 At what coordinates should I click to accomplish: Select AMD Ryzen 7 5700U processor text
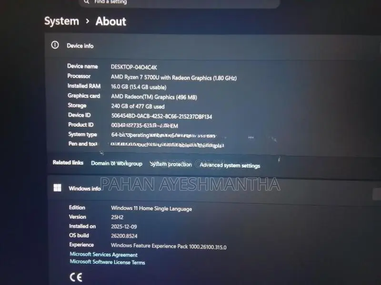(174, 77)
